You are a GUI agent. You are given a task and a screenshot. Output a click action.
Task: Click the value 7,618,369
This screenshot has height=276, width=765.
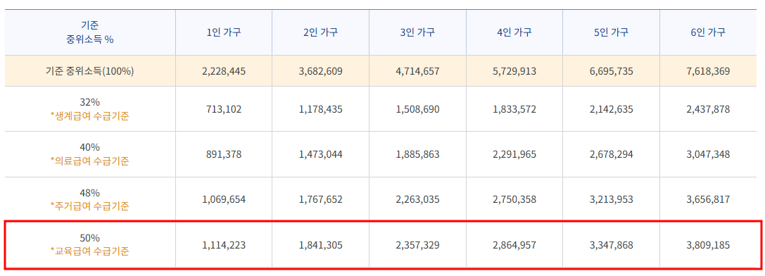click(708, 71)
